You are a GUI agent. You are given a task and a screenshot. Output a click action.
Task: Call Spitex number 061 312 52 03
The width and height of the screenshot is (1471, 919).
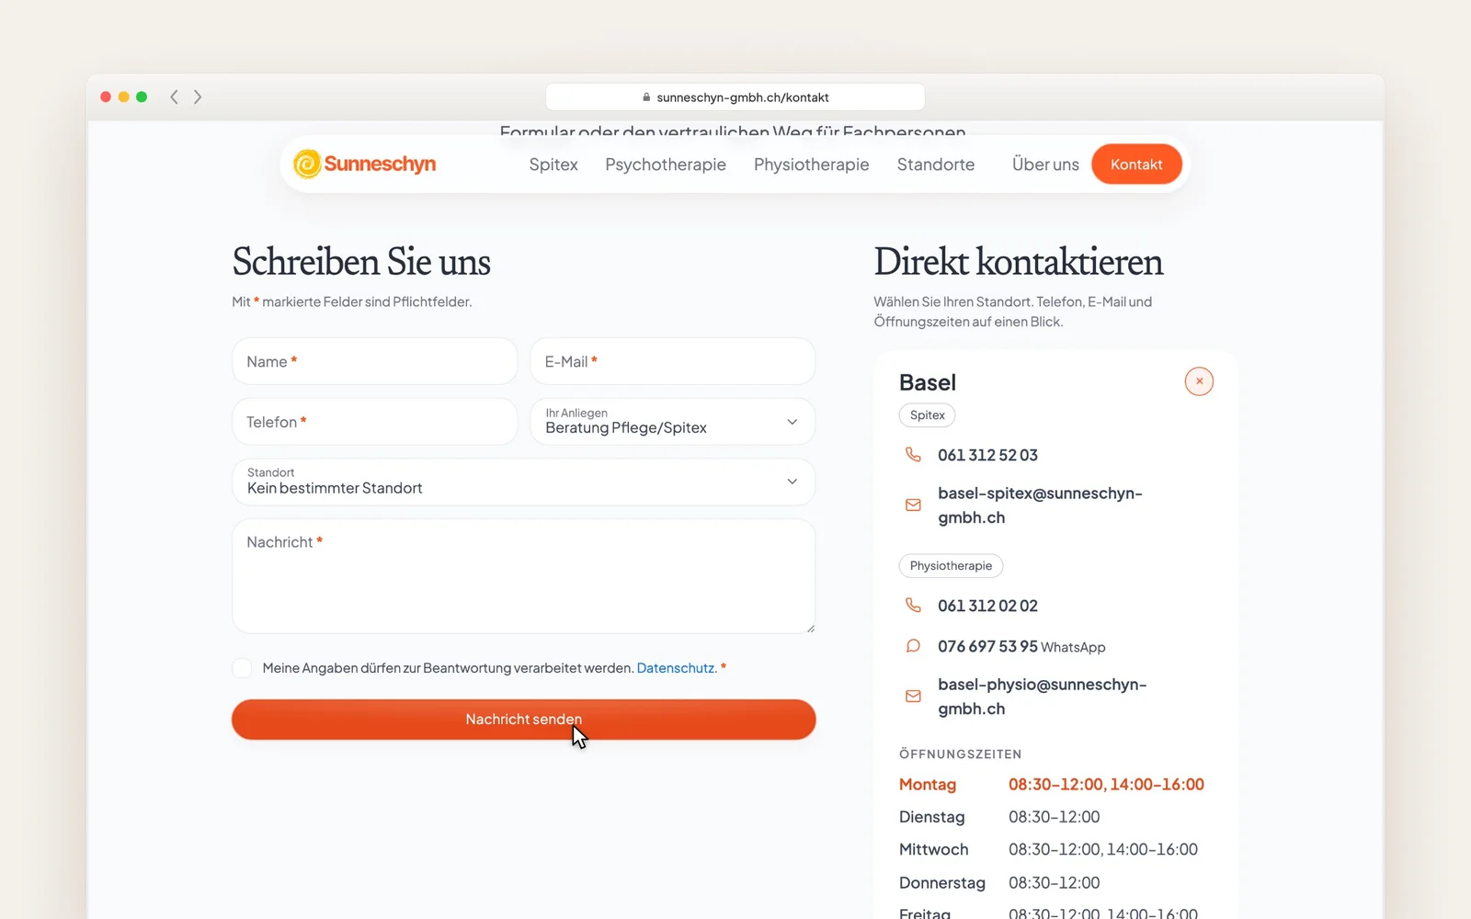click(987, 455)
